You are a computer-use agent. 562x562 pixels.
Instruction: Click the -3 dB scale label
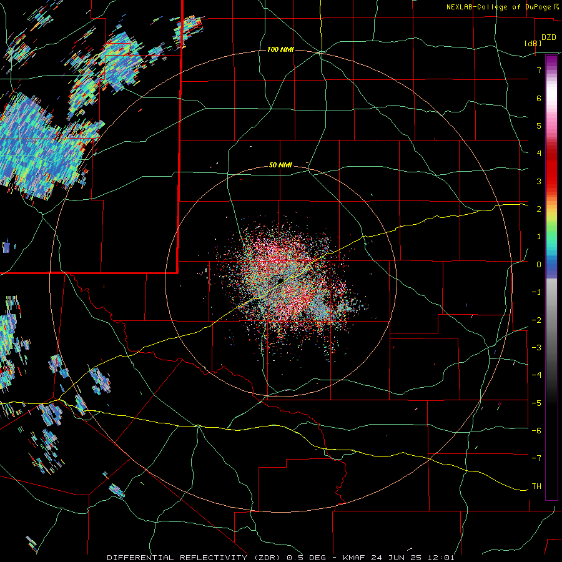coord(536,348)
